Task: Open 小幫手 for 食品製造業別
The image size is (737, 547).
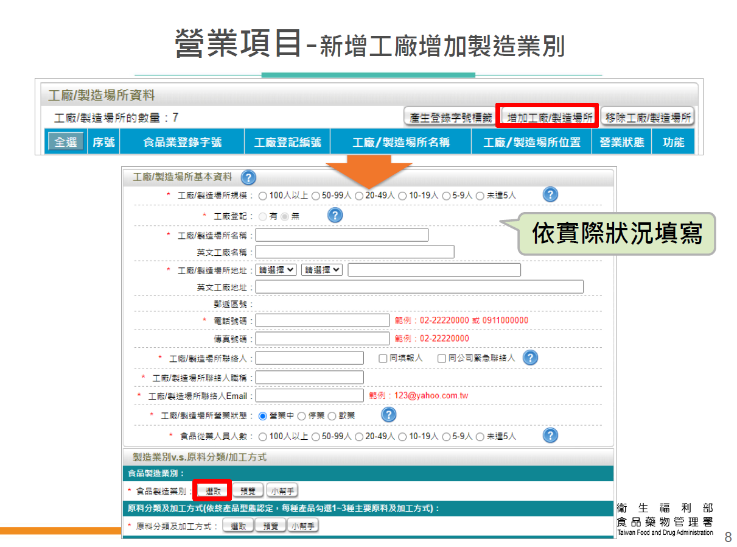Action: 282,491
